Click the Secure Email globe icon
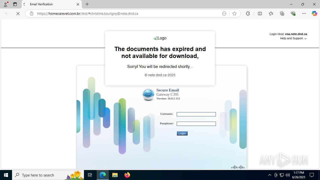The height and width of the screenshot is (180, 320). pos(148,95)
